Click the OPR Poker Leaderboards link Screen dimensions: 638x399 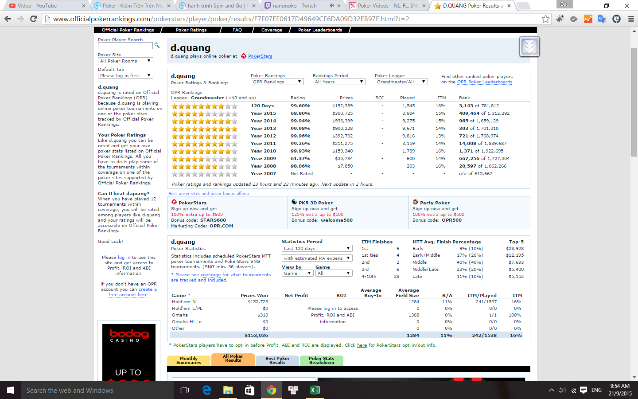(485, 82)
